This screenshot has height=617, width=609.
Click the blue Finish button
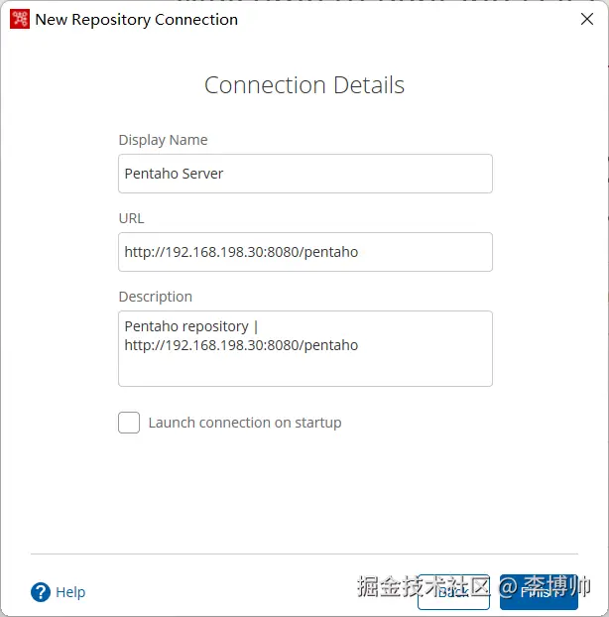tap(540, 592)
